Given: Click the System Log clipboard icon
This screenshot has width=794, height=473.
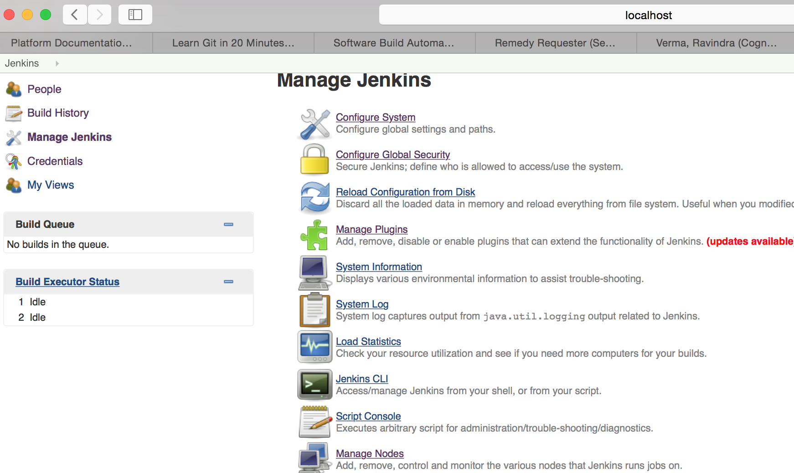Looking at the screenshot, I should pyautogui.click(x=315, y=310).
